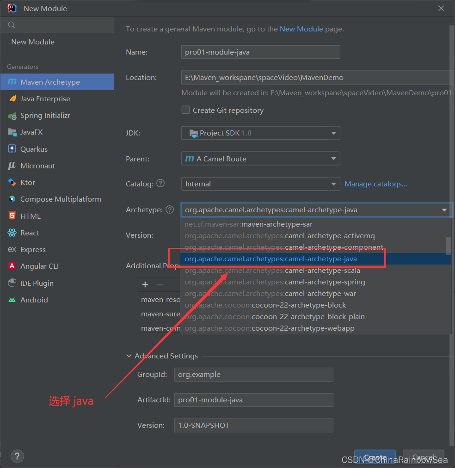Click into the Name field
This screenshot has width=455, height=468.
[x=260, y=52]
